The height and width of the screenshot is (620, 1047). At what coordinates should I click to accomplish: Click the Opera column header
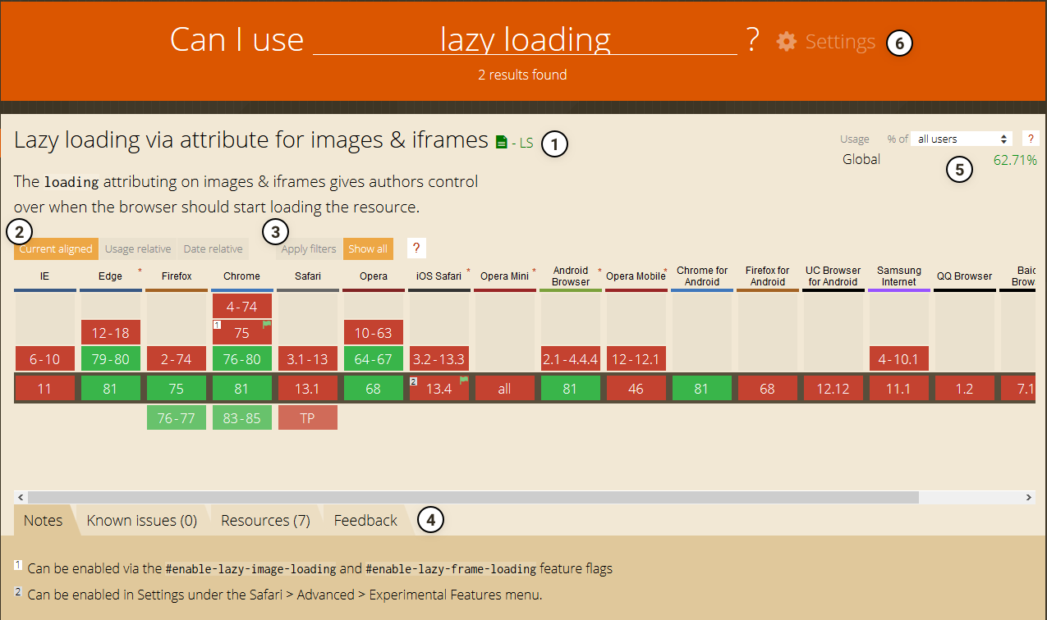click(374, 276)
